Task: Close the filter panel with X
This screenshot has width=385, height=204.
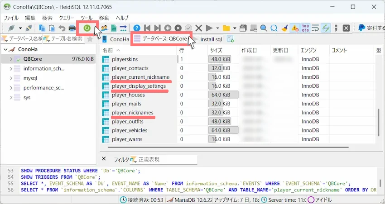Action: [x=104, y=159]
